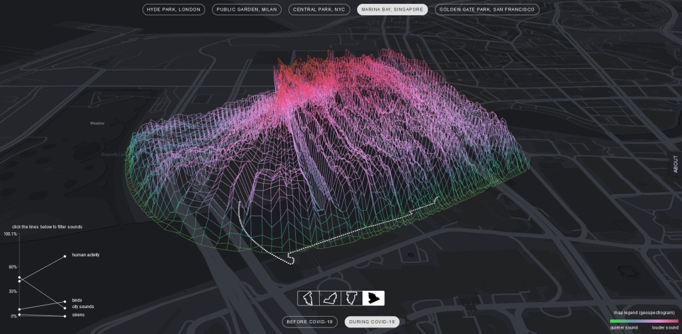Click city sounds filter label
The width and height of the screenshot is (682, 334).
point(83,307)
